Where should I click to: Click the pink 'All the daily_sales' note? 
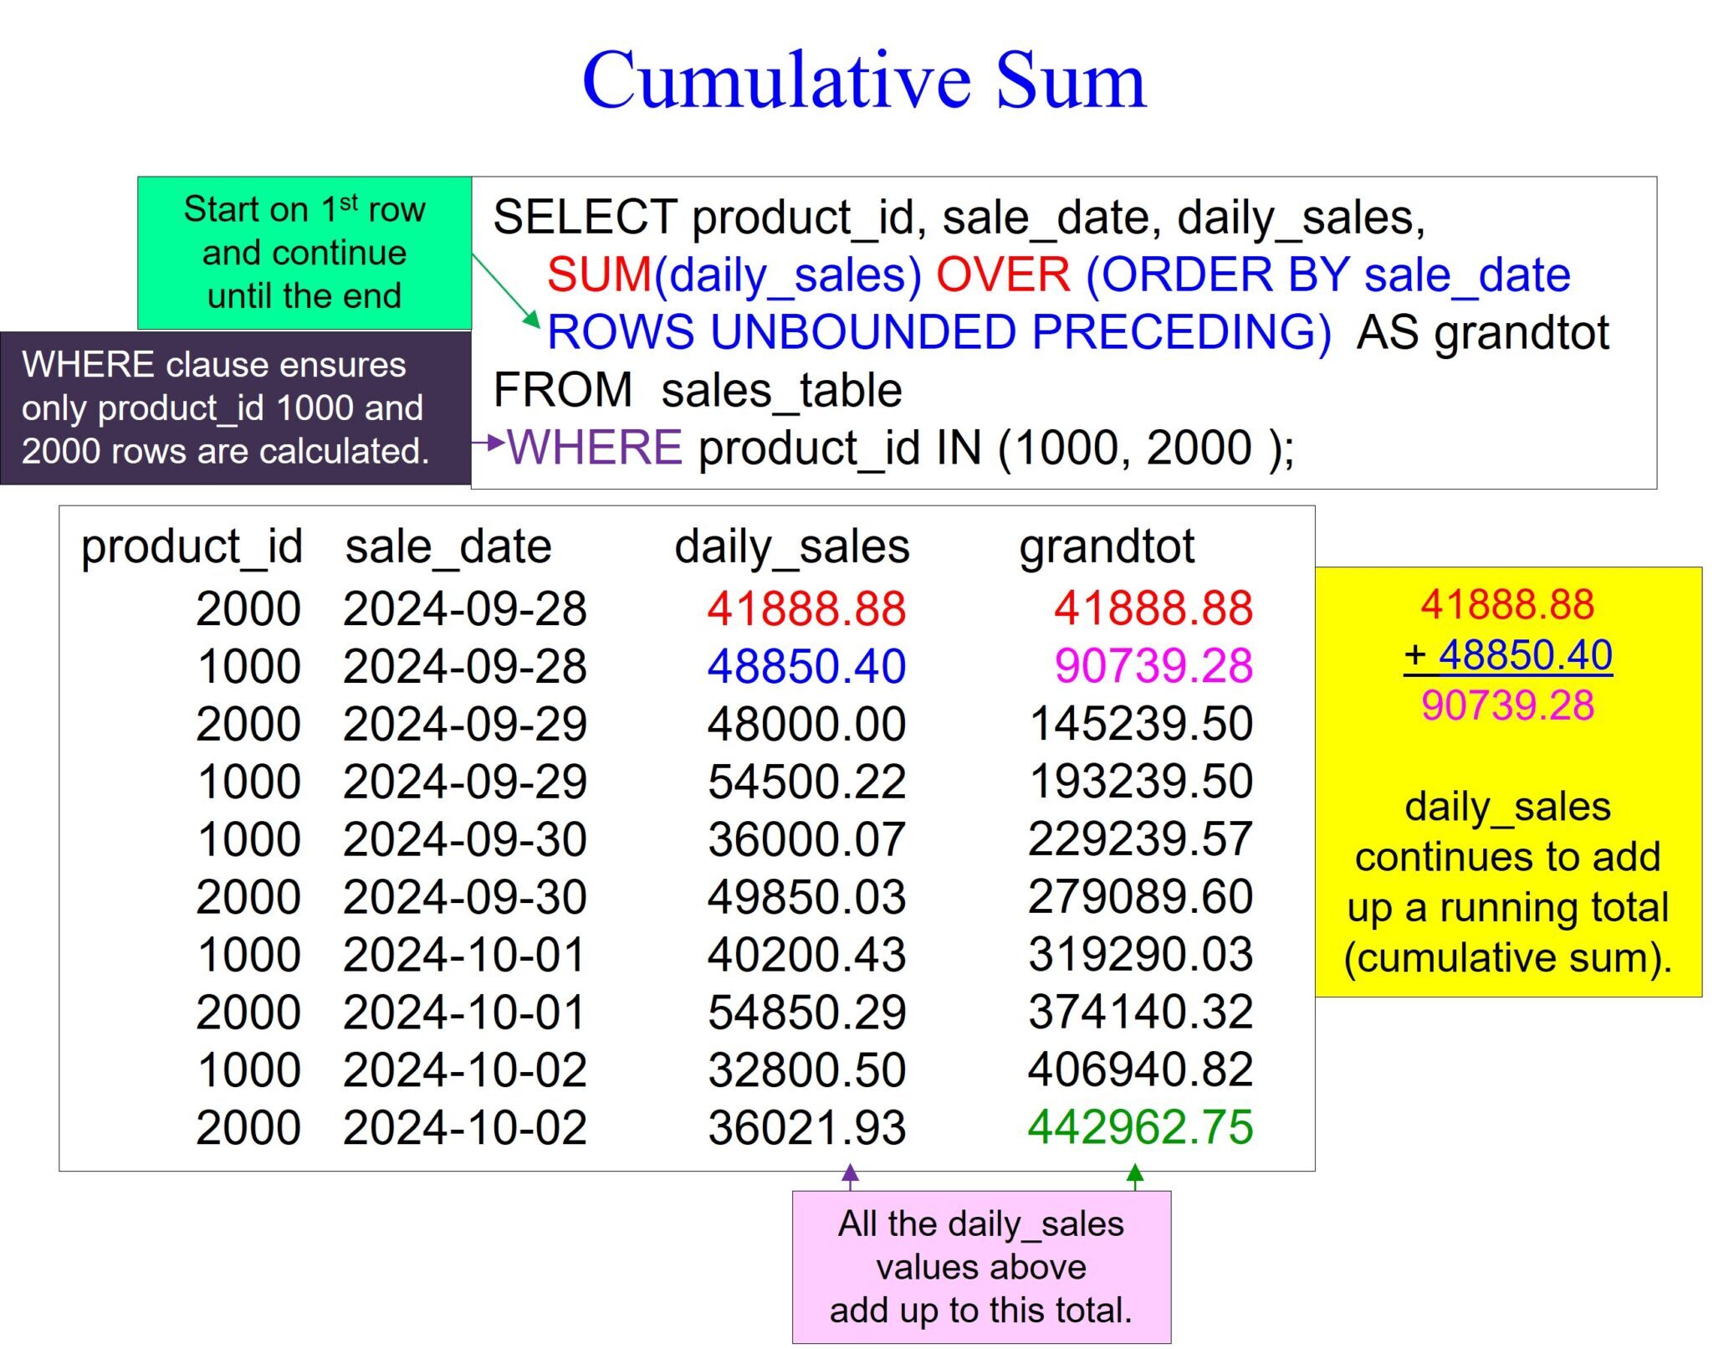(980, 1266)
